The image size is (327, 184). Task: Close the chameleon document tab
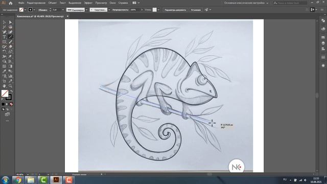coord(67,16)
